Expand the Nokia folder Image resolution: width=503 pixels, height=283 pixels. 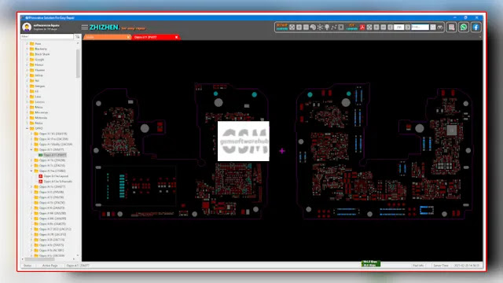[27, 123]
